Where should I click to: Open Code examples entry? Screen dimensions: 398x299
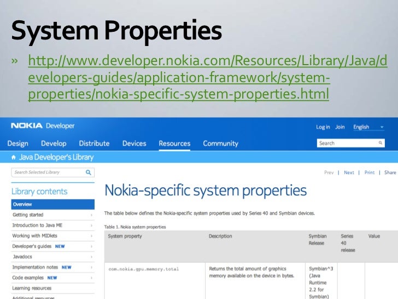click(28, 278)
